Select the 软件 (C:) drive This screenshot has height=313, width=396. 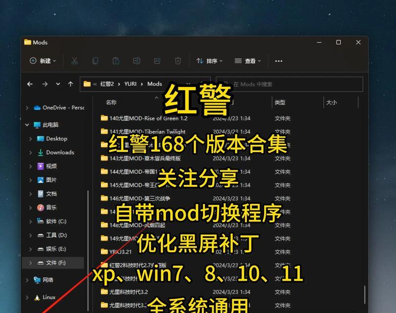tap(56, 222)
